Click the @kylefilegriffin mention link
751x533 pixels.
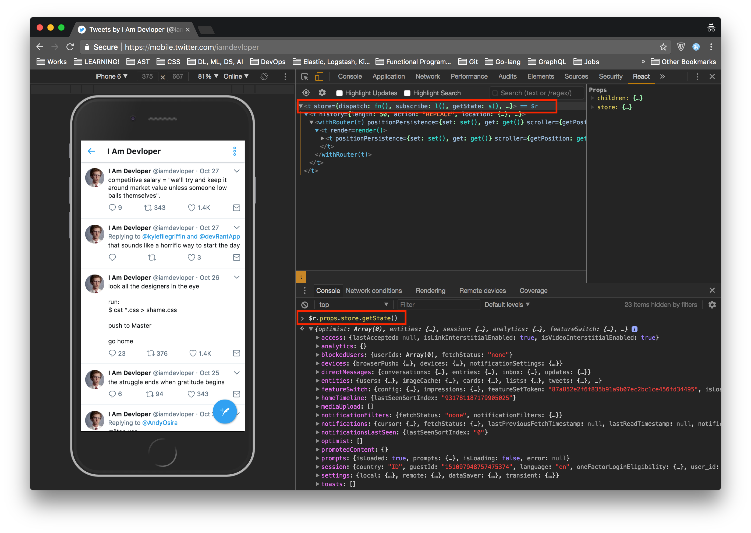tap(164, 236)
